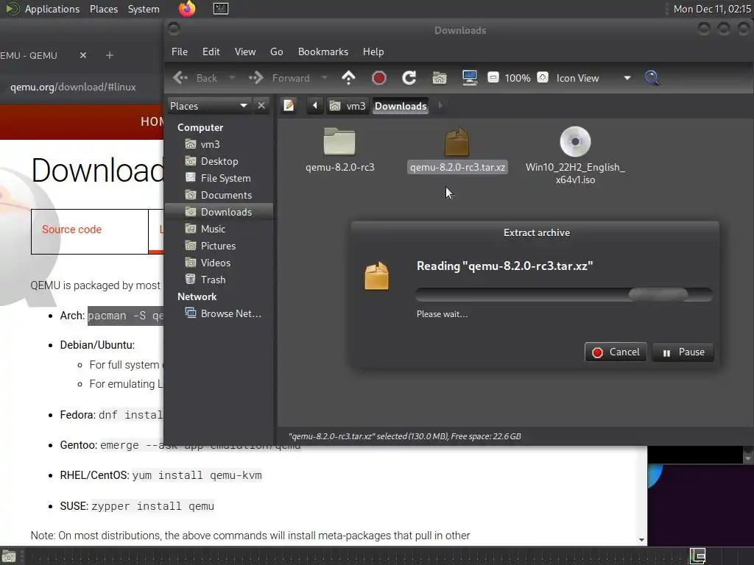Open Trash in the sidebar
The height and width of the screenshot is (565, 754).
[219, 279]
